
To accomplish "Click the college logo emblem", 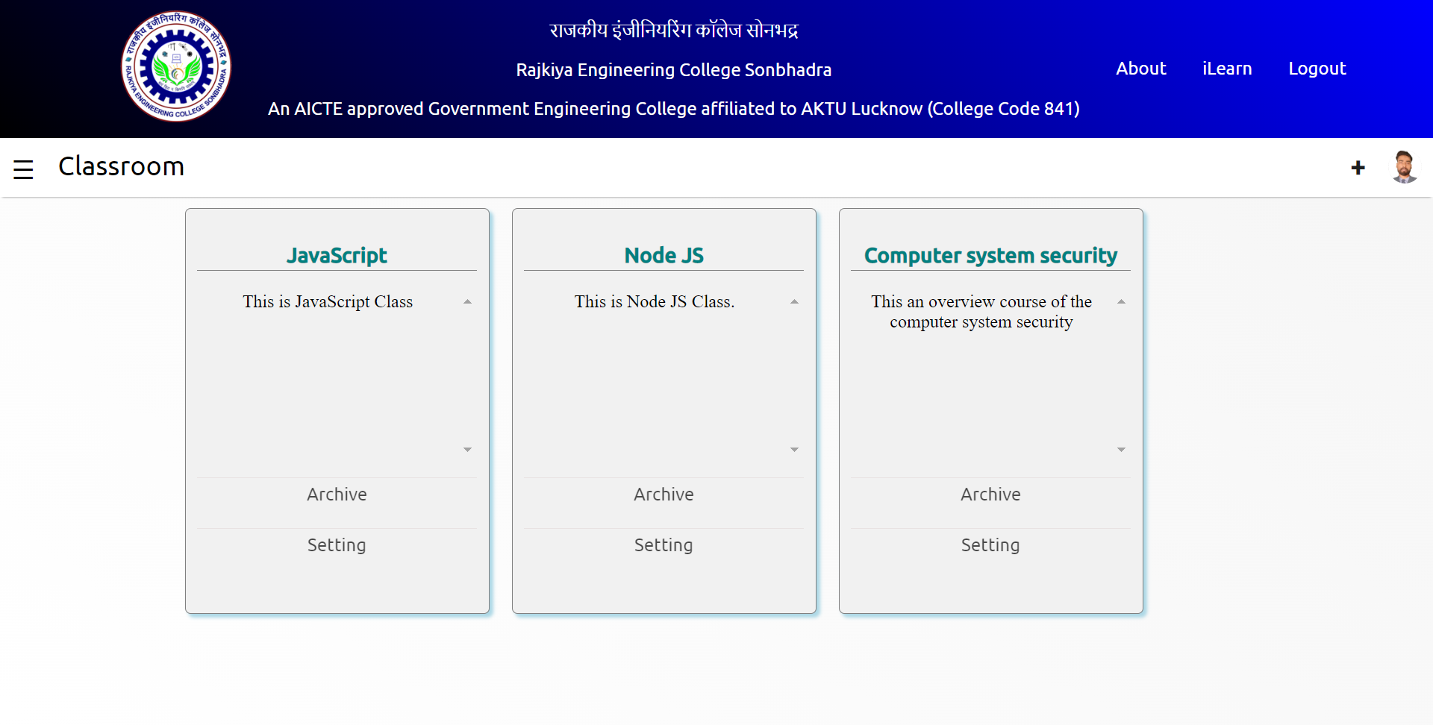I will tap(176, 66).
